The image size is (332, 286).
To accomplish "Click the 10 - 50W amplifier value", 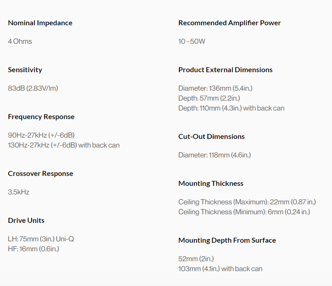I will 192,41.
